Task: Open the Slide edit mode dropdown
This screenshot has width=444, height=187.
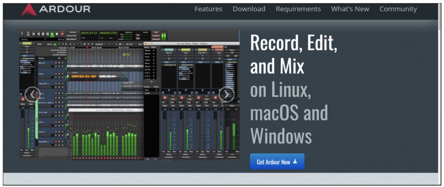Action: [40, 44]
